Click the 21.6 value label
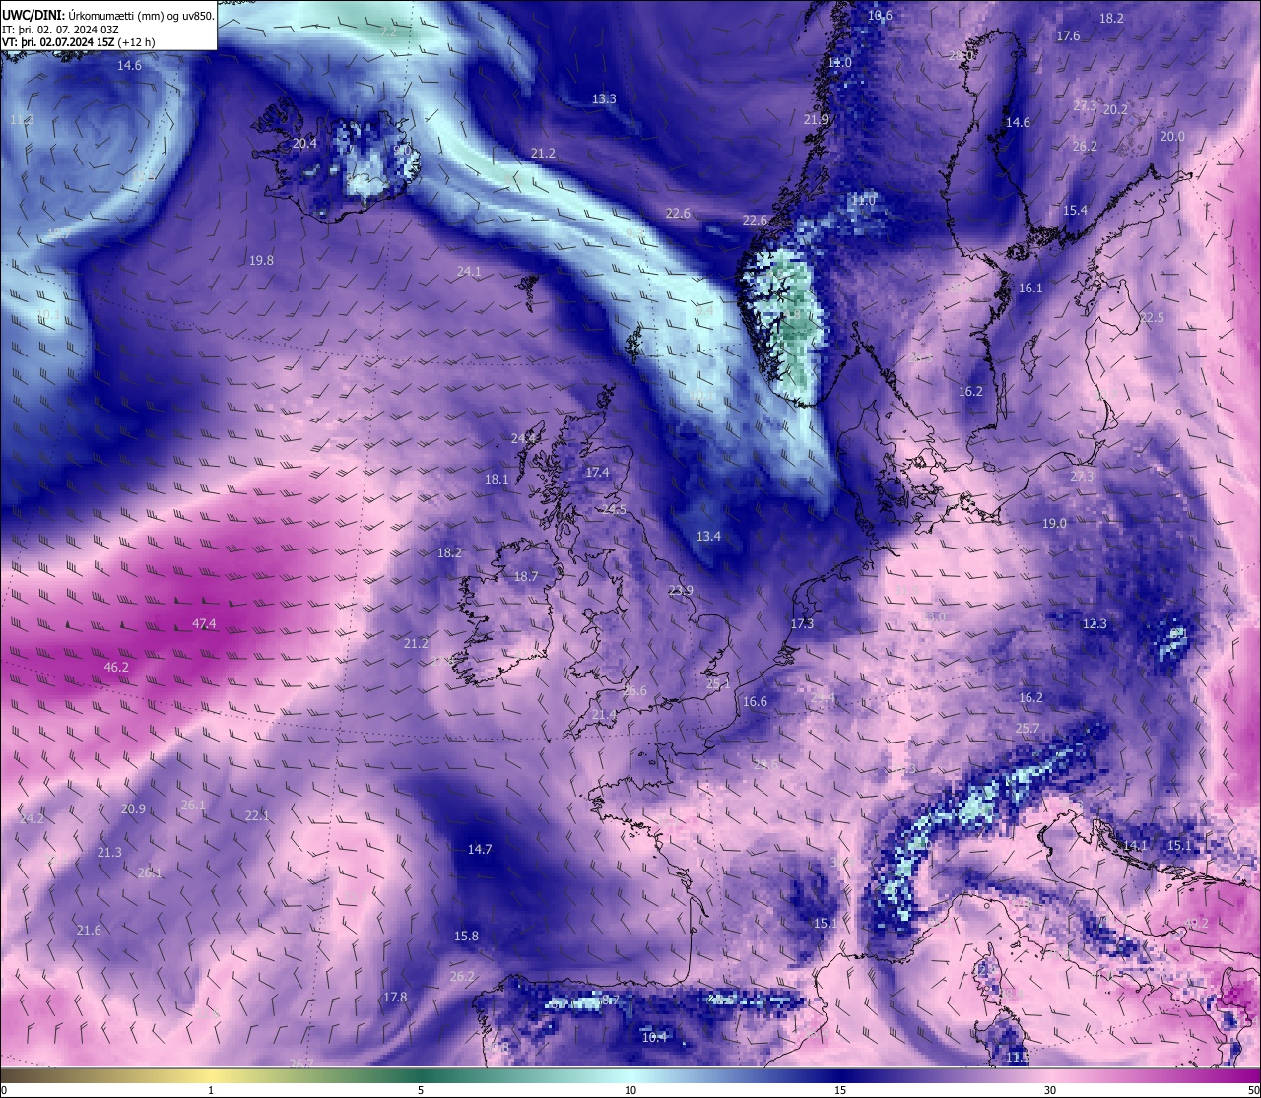 (89, 931)
